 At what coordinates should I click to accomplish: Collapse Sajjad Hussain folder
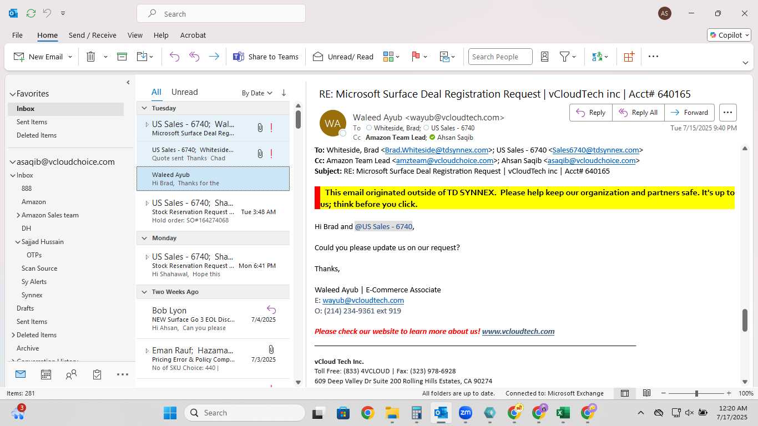18,242
